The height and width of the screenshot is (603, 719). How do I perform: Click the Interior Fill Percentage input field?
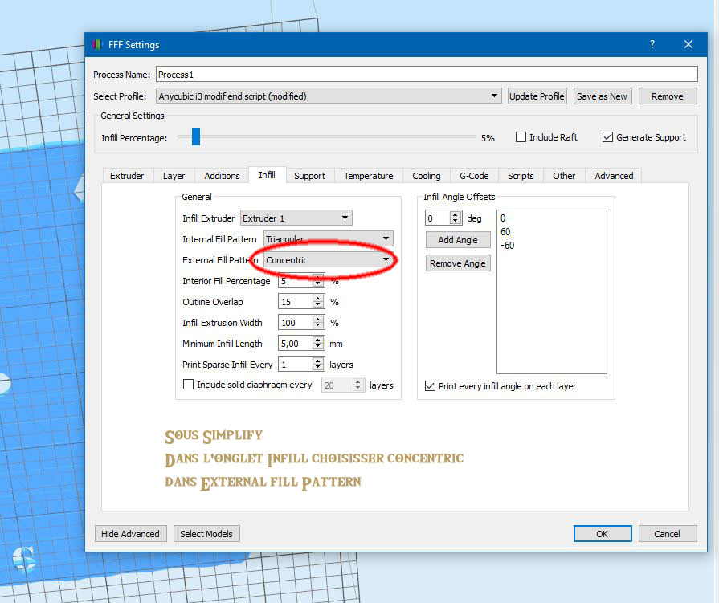(x=296, y=281)
